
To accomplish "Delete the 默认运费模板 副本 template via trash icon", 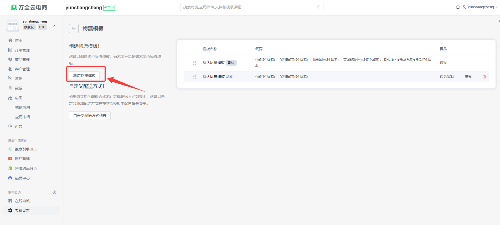I will (484, 77).
